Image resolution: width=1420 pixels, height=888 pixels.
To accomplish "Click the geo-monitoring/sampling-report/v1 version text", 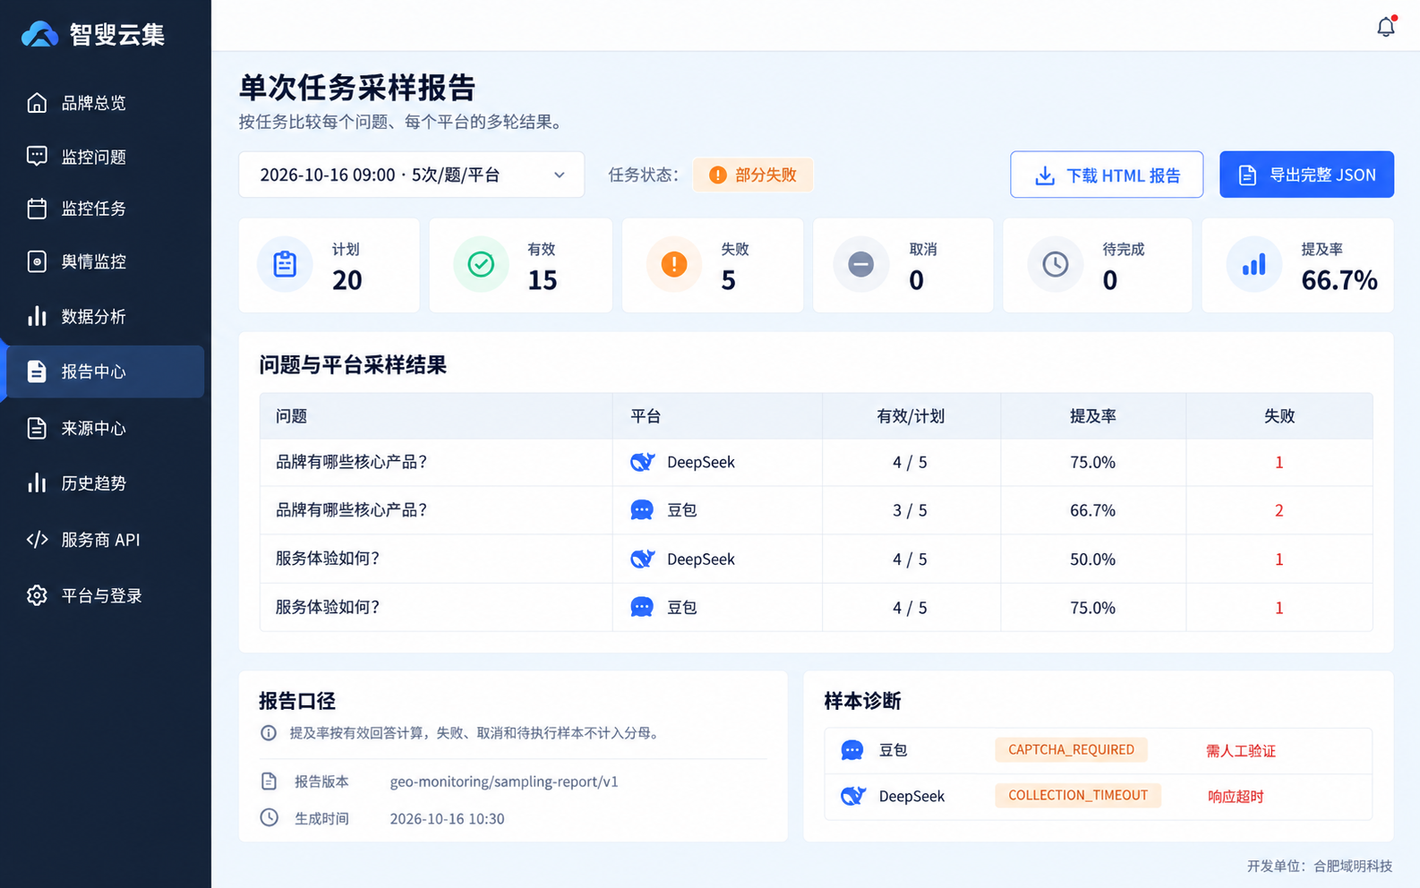I will (504, 781).
